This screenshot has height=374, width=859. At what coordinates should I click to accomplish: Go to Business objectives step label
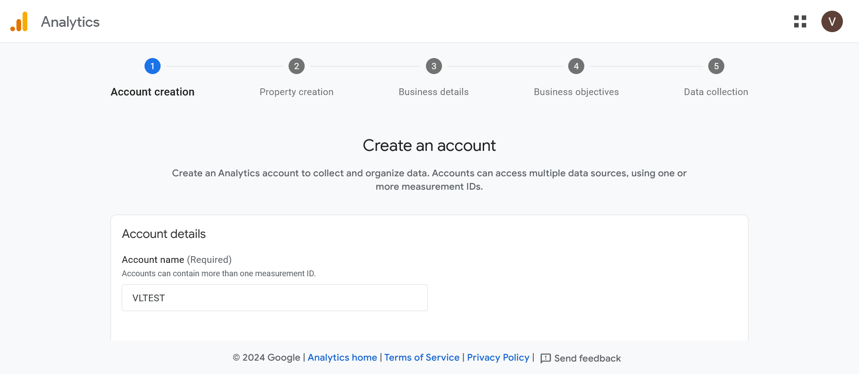point(576,92)
